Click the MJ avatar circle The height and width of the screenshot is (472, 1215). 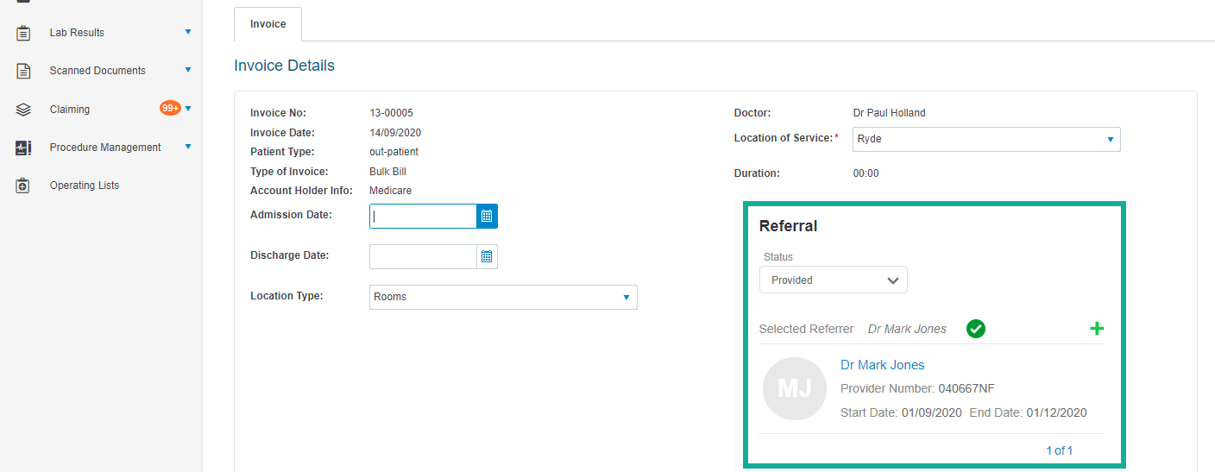(795, 389)
